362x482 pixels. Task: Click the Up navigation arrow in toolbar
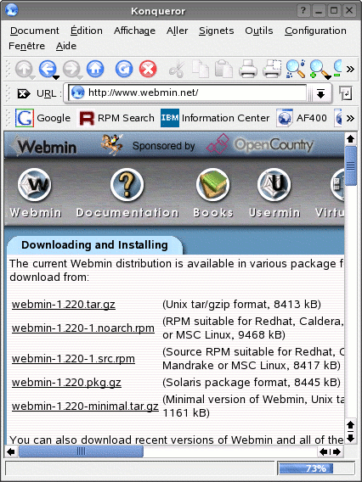tap(24, 69)
